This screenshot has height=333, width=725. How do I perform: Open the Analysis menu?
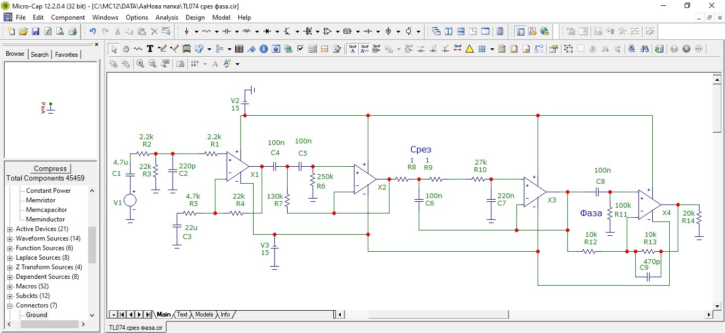[167, 18]
